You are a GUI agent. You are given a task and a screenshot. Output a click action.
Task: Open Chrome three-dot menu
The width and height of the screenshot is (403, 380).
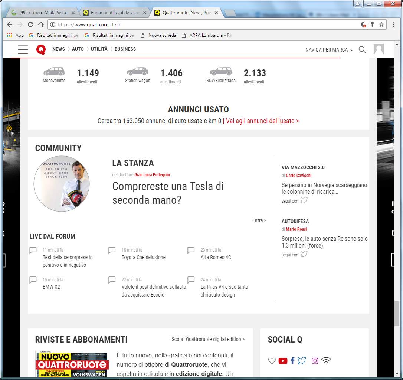click(x=393, y=25)
